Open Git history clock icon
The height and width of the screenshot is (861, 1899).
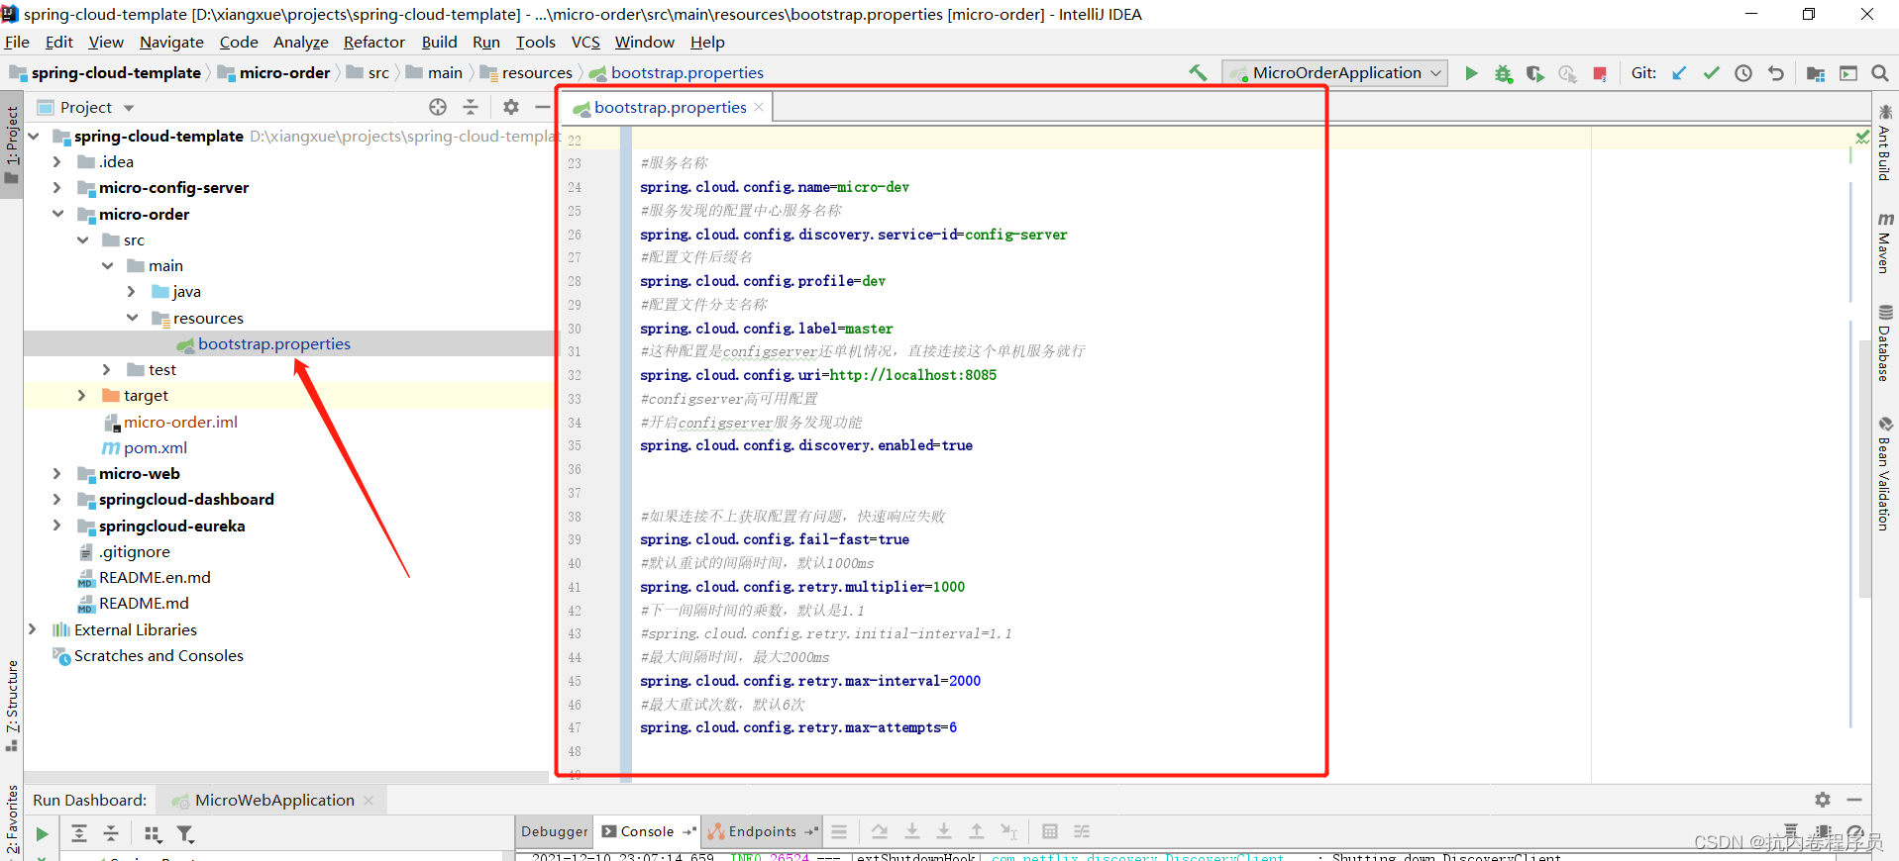(1743, 73)
